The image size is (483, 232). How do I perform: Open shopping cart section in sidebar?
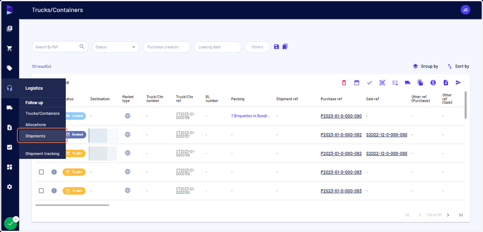click(10, 49)
